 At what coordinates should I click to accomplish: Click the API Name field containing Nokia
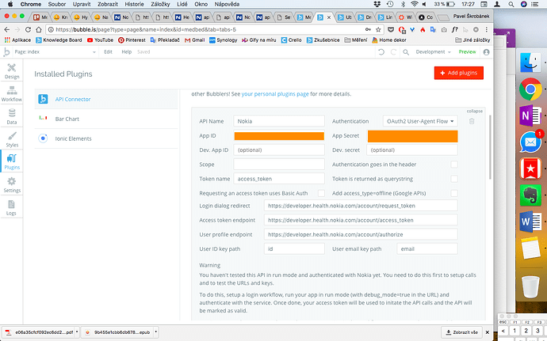279,121
